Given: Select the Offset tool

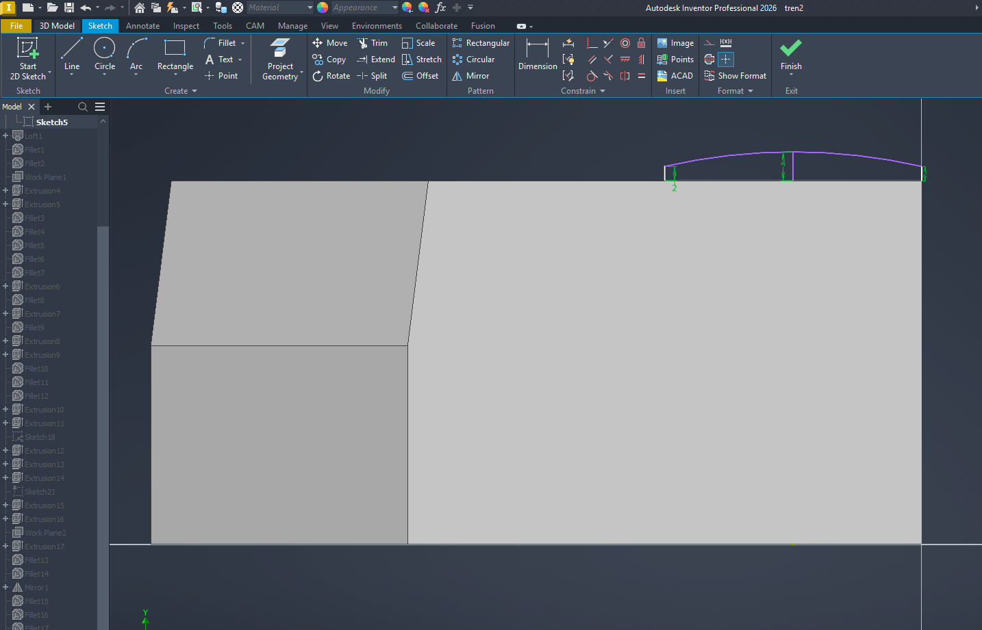Looking at the screenshot, I should tap(420, 75).
